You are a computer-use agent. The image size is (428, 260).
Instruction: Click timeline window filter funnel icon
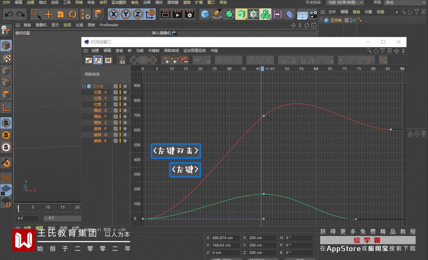(x=383, y=51)
